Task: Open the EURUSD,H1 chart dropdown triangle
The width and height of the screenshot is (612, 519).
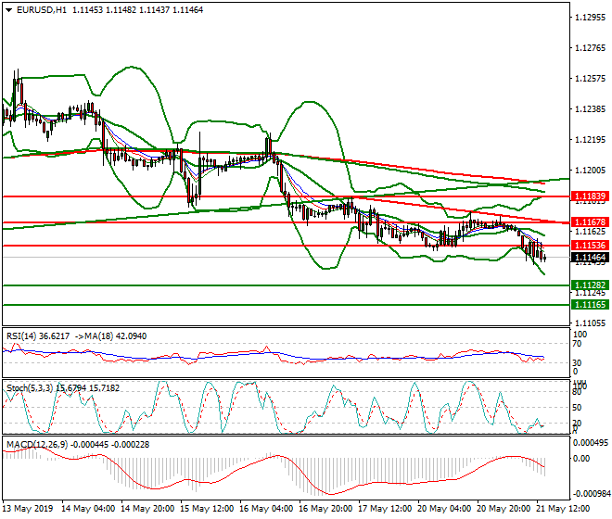Action: (8, 10)
